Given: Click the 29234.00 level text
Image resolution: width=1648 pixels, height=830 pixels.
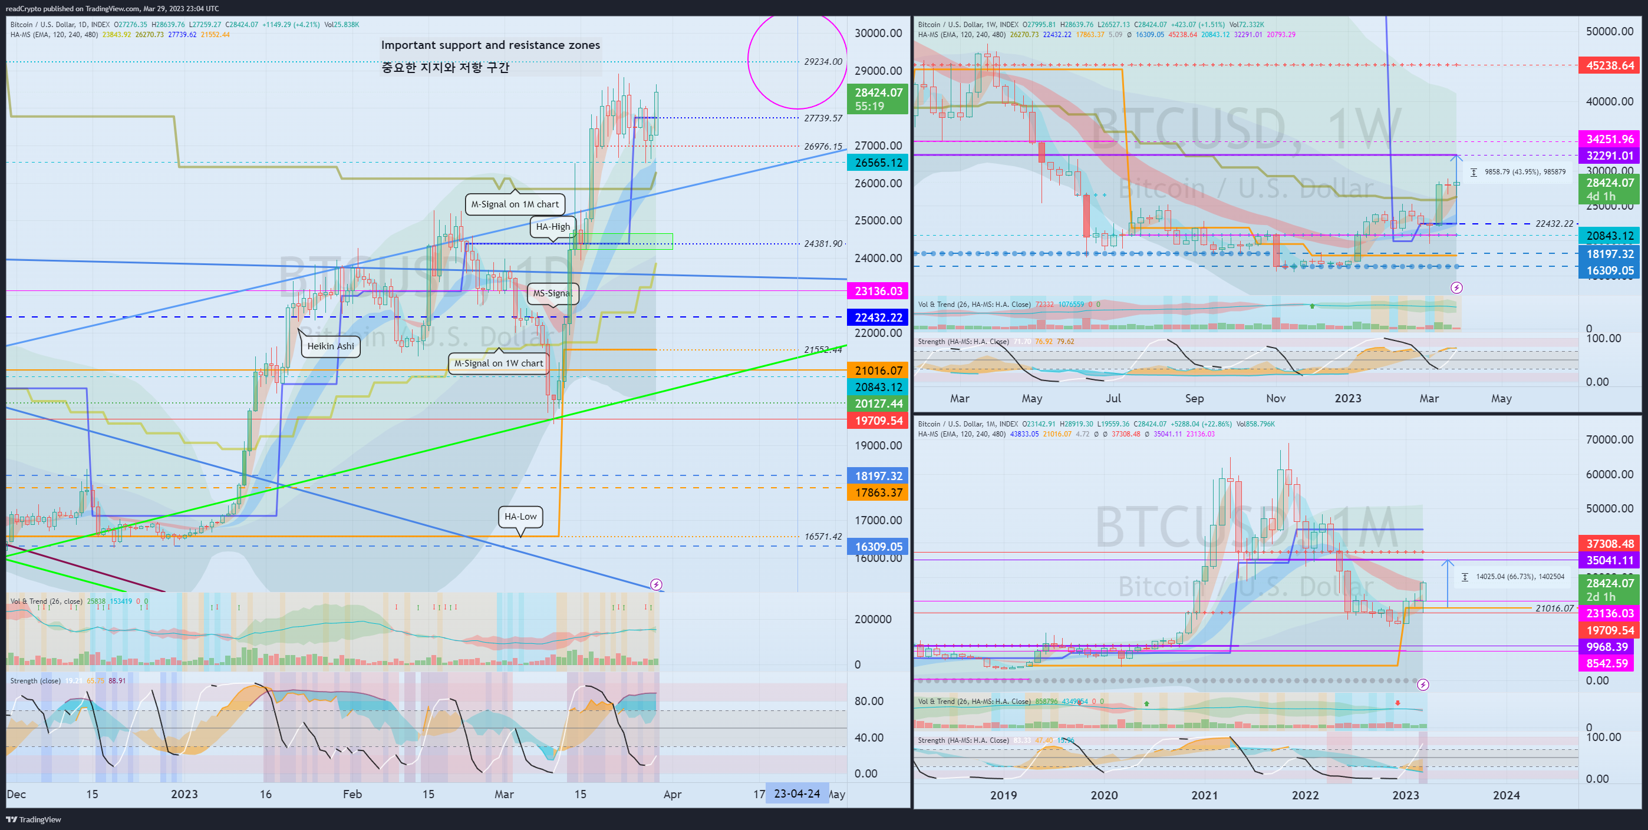Looking at the screenshot, I should (823, 61).
